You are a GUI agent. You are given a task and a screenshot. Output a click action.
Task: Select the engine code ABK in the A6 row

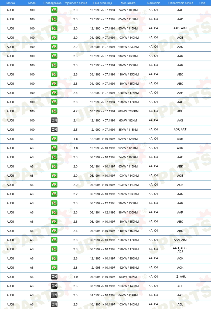pyautogui.click(x=180, y=166)
